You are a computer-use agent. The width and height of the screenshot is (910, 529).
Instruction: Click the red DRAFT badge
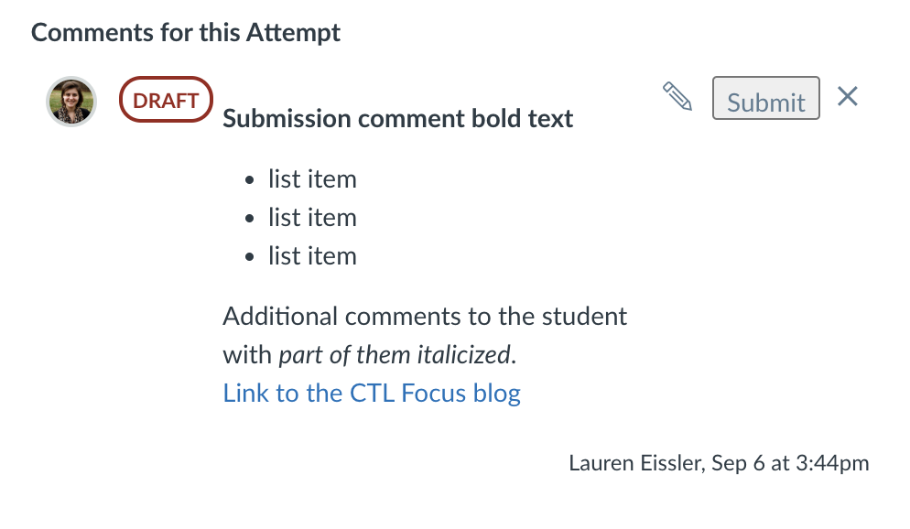click(x=166, y=100)
